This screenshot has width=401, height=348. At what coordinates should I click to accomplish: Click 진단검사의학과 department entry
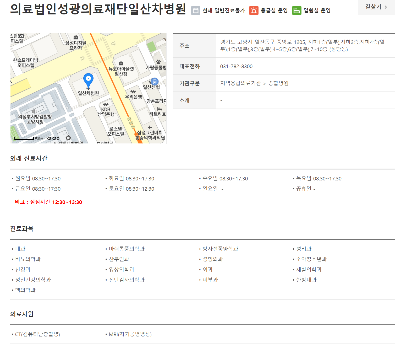pyautogui.click(x=127, y=280)
